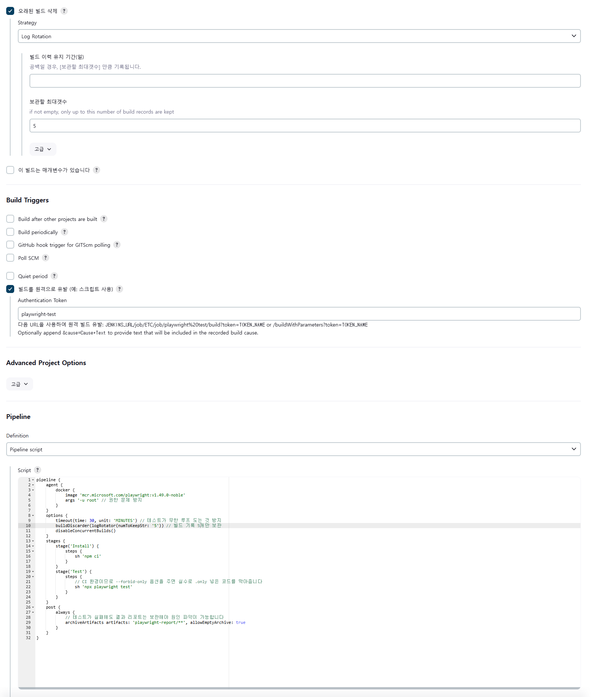594x697 pixels.
Task: Tick the Poll SCM checkbox
Action: 10,258
